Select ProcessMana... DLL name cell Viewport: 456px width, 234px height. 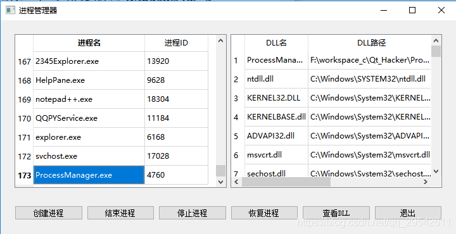pos(276,60)
